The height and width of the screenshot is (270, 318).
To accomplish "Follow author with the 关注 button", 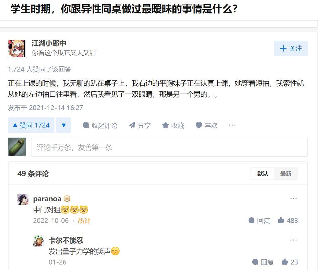I will (x=291, y=49).
